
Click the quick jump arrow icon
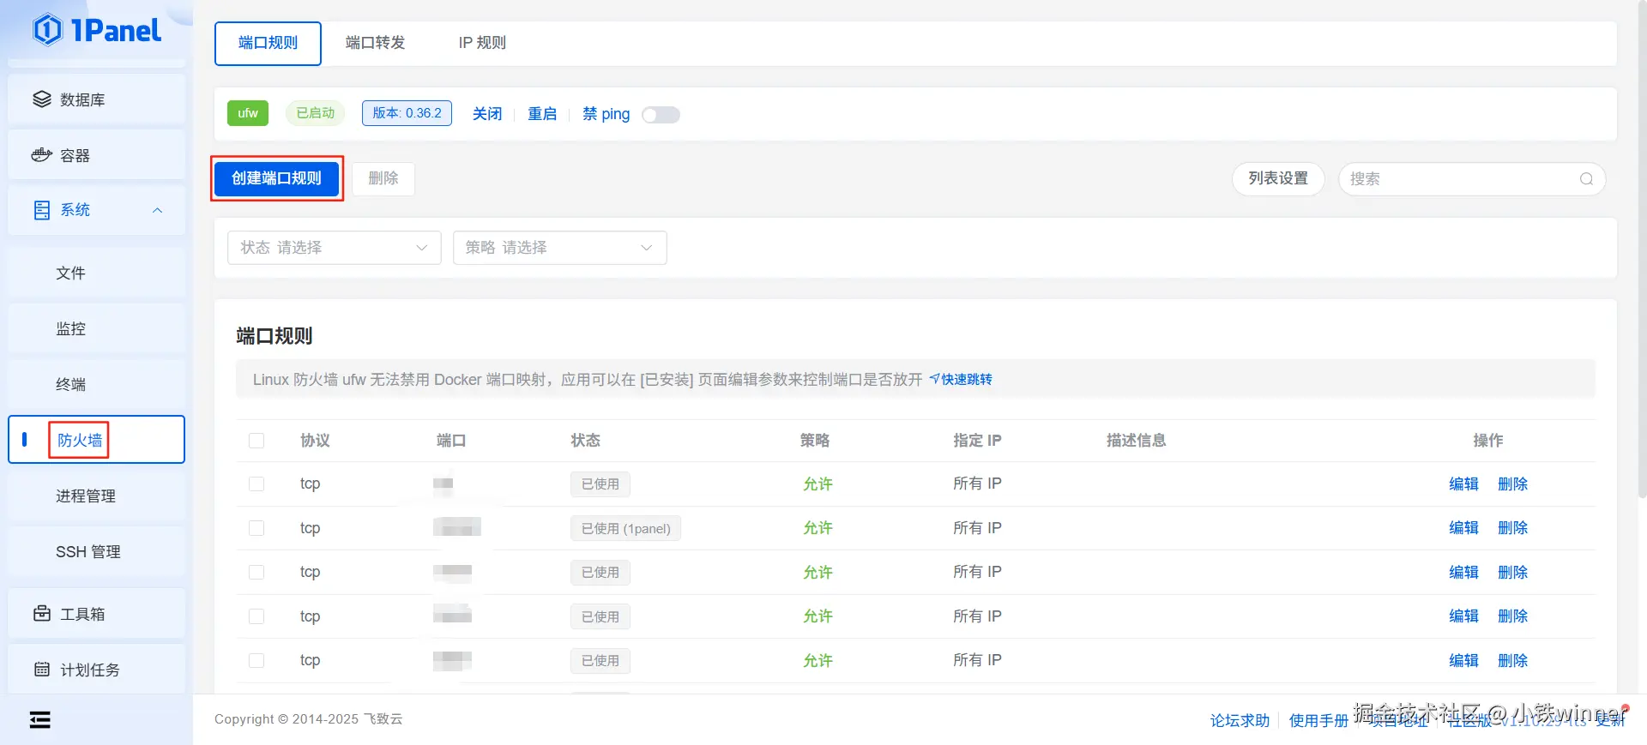point(934,379)
